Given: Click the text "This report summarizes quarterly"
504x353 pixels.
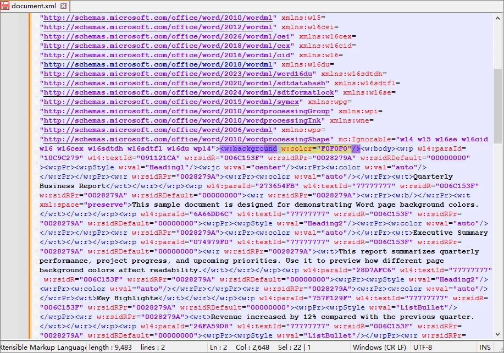Looking at the screenshot, I should (409, 251).
